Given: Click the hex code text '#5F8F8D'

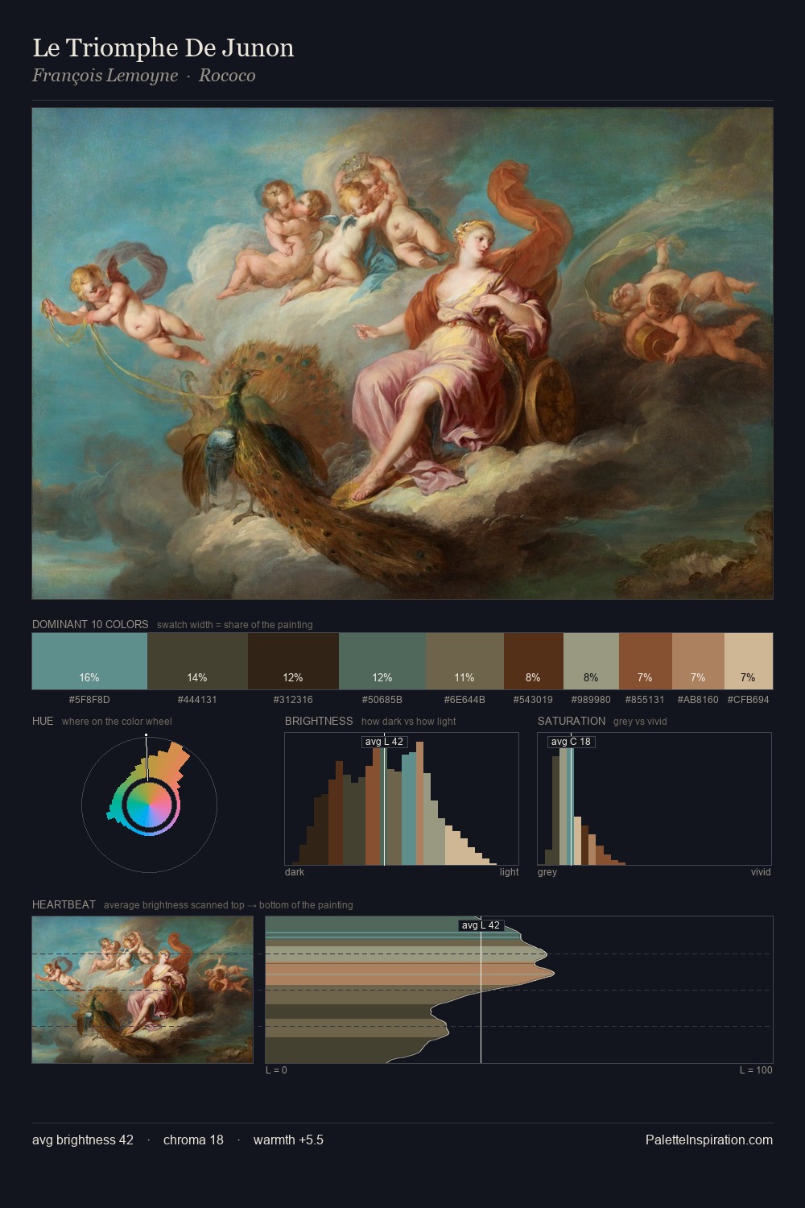Looking at the screenshot, I should (x=89, y=700).
